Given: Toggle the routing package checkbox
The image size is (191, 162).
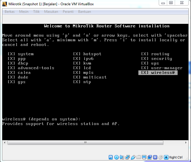Looking at the screenshot, I should point(145,54).
